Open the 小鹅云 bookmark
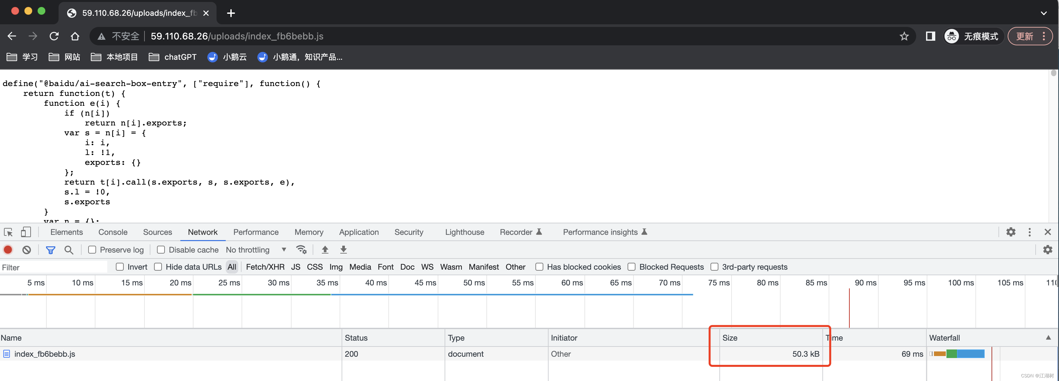The image size is (1059, 381). (227, 57)
